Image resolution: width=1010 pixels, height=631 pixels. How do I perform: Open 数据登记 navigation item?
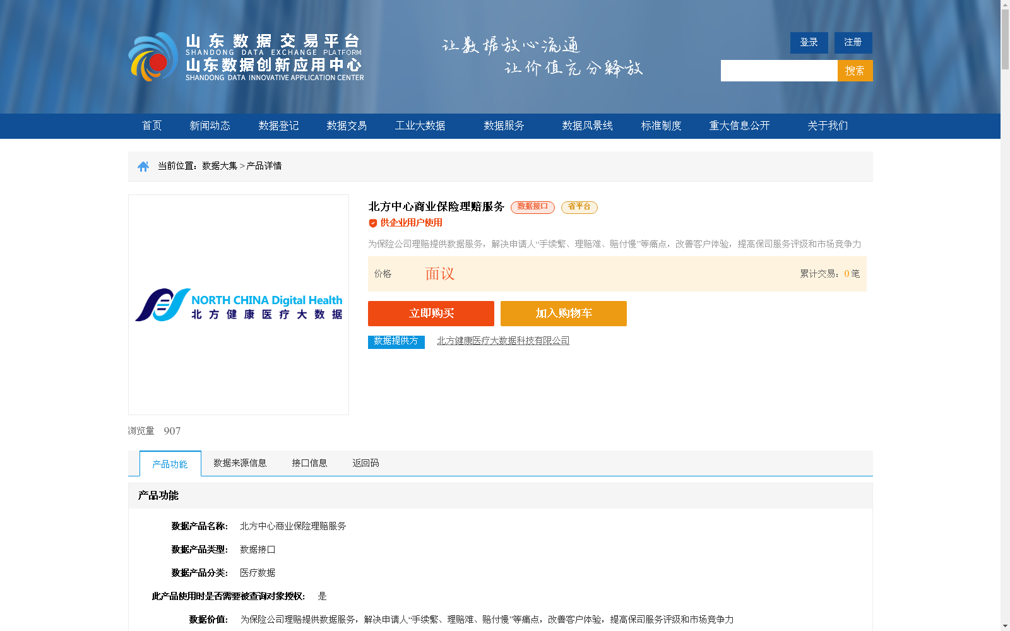coord(278,126)
